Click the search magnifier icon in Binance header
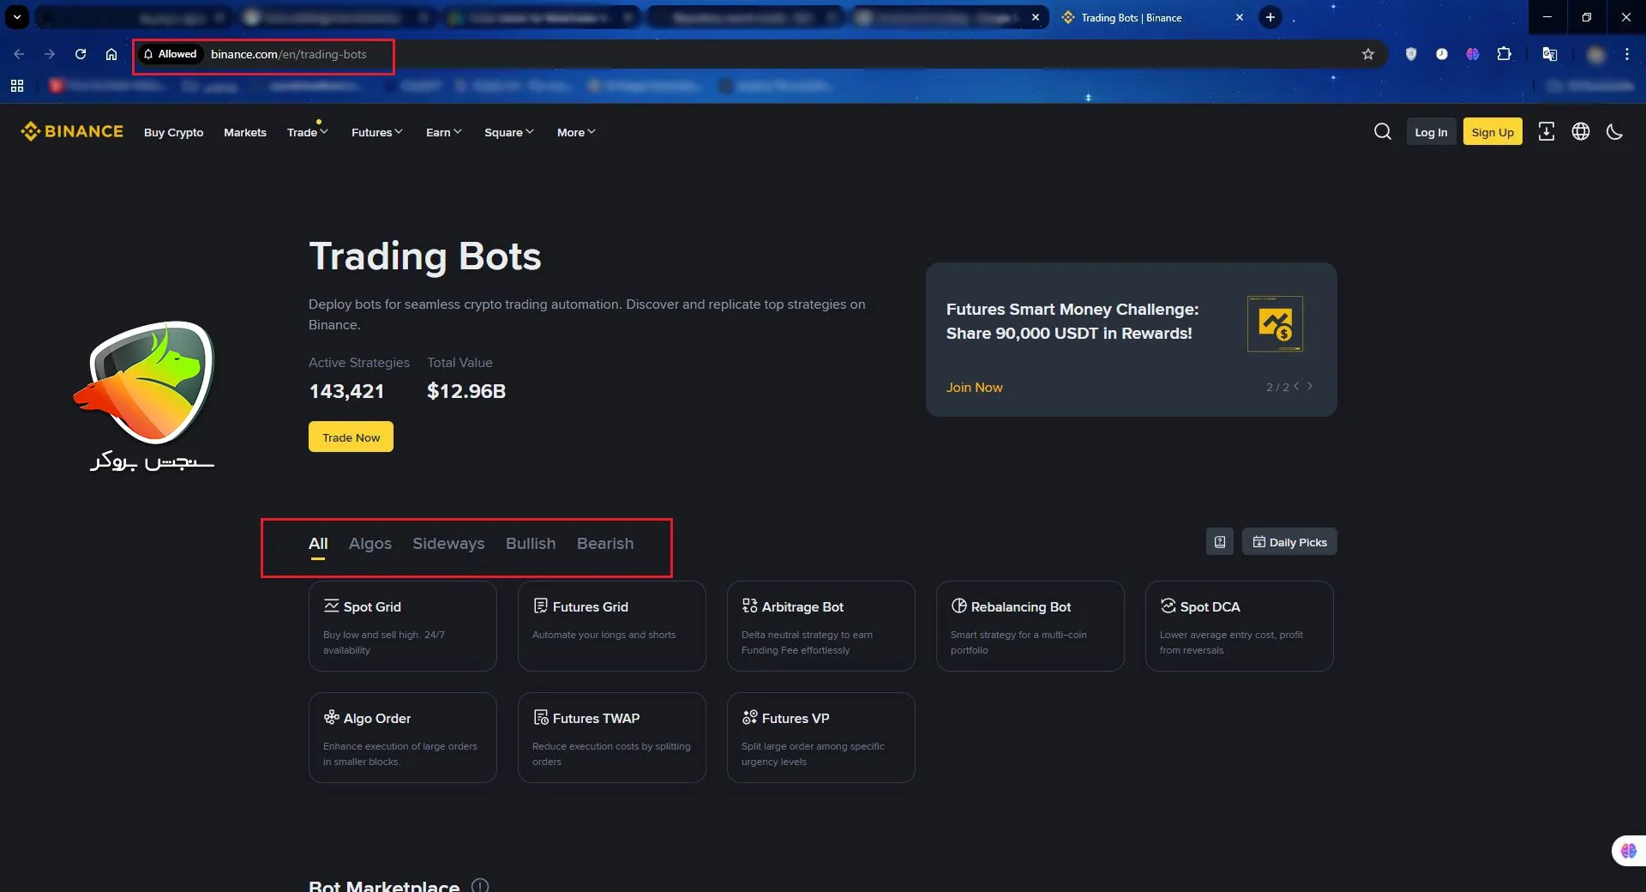1646x892 pixels. [1382, 131]
